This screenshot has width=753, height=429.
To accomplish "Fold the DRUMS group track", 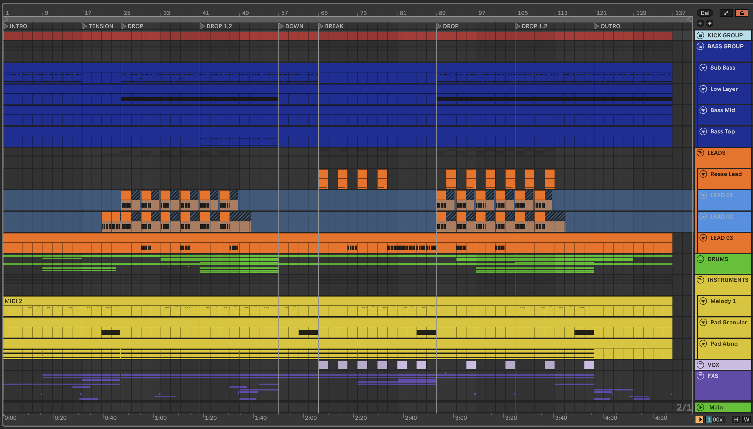I will pyautogui.click(x=701, y=259).
